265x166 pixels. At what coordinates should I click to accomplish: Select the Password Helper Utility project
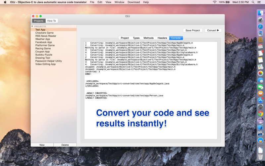click(x=54, y=61)
